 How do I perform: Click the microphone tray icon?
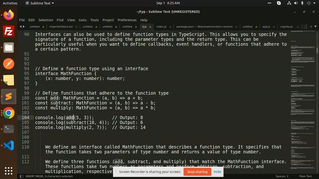(303, 3)
